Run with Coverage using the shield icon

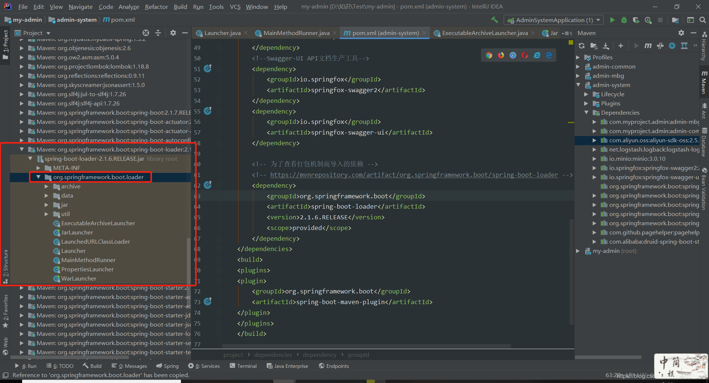(x=636, y=20)
